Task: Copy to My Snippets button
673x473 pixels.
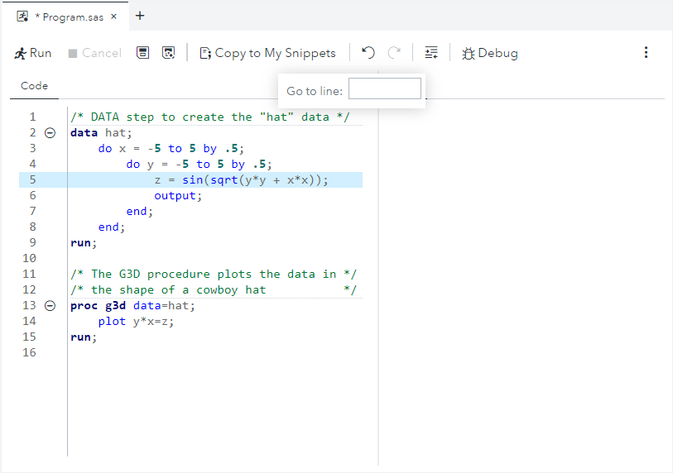Action: [x=267, y=53]
